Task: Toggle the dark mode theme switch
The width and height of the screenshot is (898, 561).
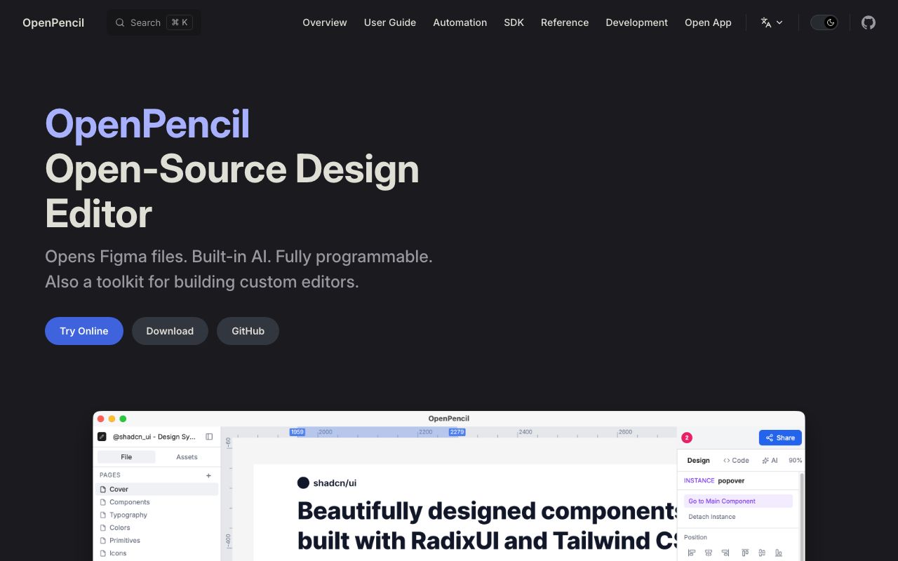Action: (824, 22)
